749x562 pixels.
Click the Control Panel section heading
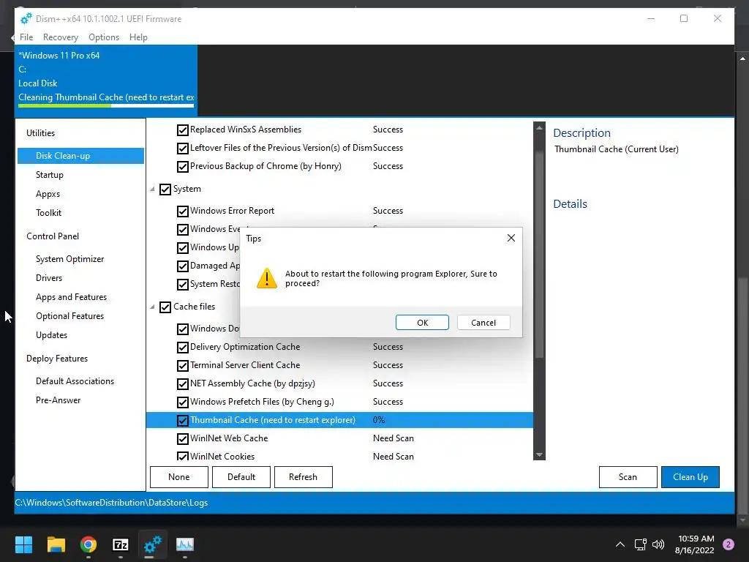tap(53, 236)
